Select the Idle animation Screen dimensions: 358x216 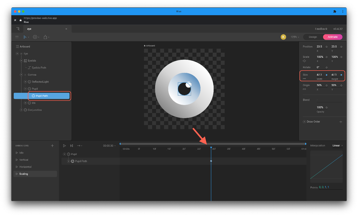35,153
